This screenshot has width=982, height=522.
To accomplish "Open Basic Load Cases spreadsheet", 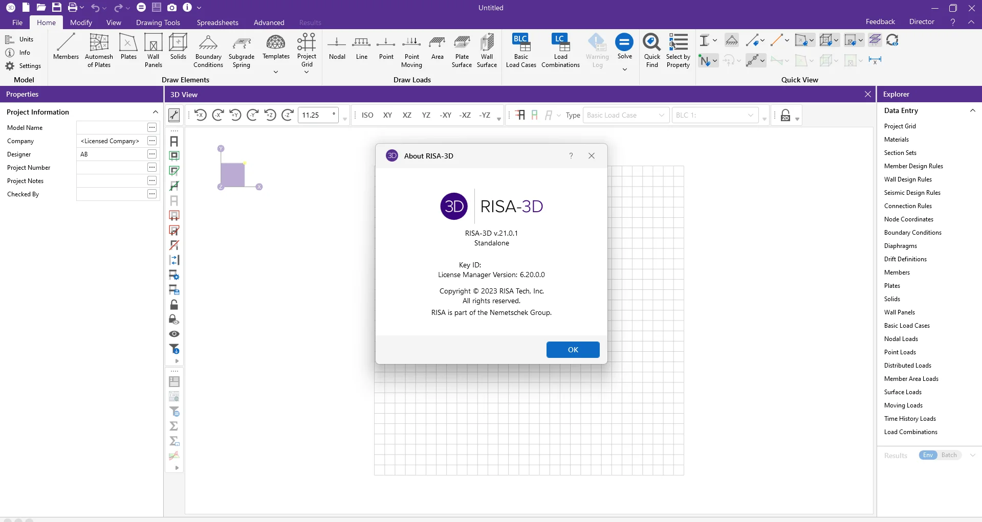I will coord(521,51).
